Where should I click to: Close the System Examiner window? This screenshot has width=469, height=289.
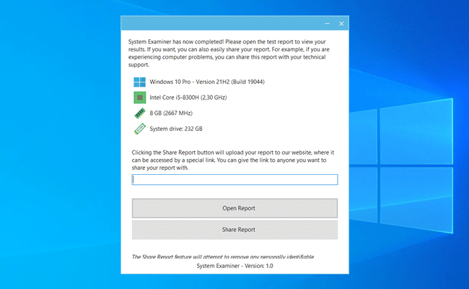pyautogui.click(x=341, y=24)
